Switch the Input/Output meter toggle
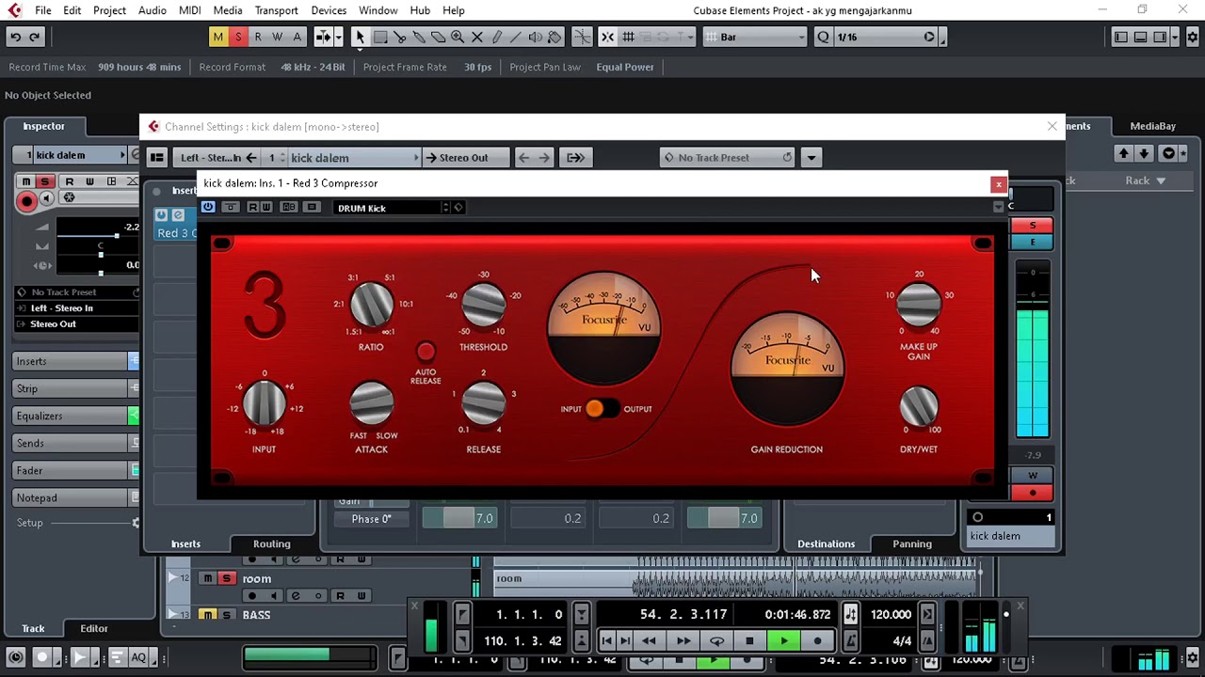 tap(602, 409)
